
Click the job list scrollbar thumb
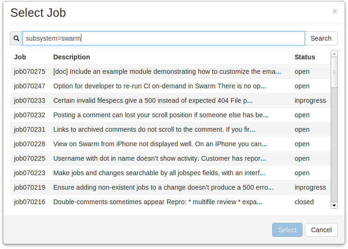[x=334, y=72]
